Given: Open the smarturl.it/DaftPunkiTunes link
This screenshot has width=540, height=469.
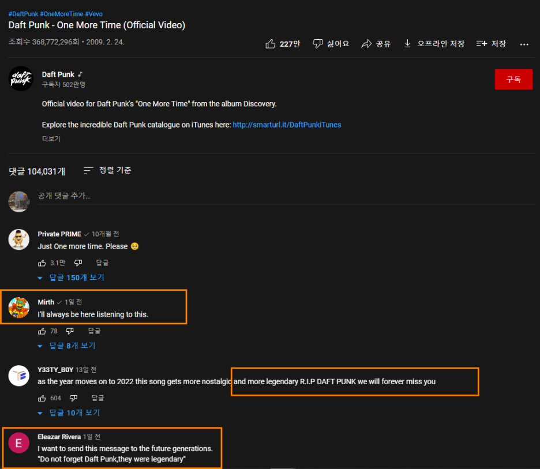Looking at the screenshot, I should (x=287, y=125).
